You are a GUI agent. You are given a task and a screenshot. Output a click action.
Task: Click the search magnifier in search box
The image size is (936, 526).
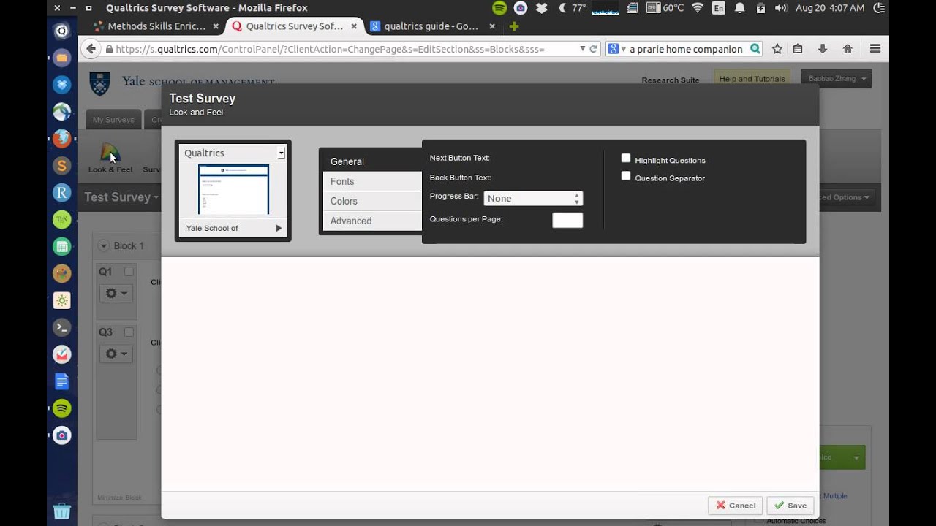(x=755, y=49)
